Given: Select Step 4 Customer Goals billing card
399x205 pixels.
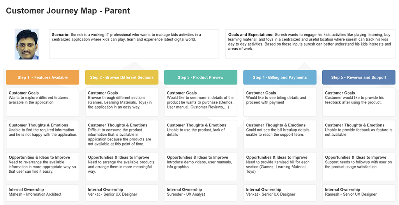Looking at the screenshot, I should (280, 102).
